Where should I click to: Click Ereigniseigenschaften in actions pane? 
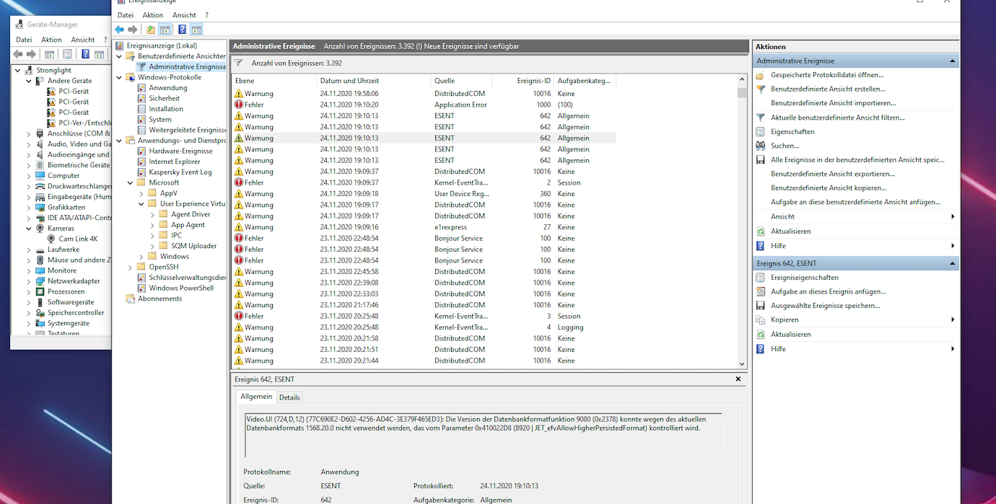coord(804,278)
